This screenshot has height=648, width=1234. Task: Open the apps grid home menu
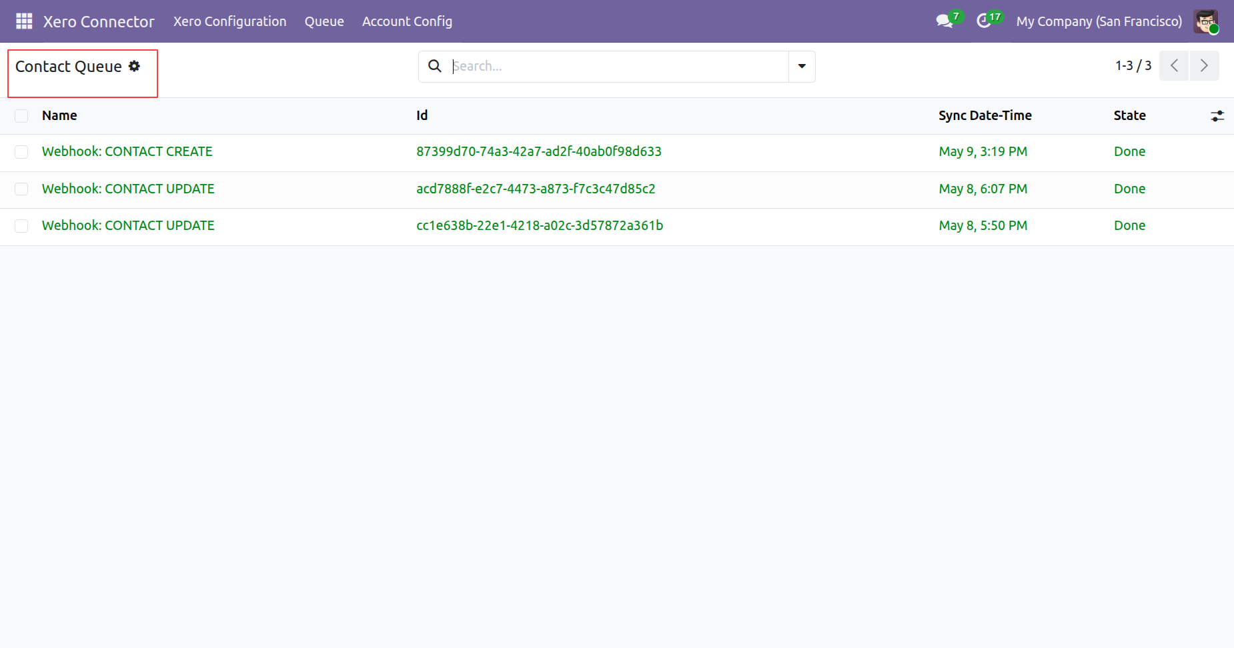click(24, 21)
